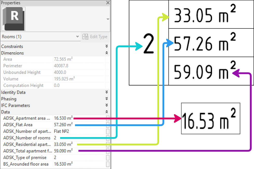Collapse the Data section
254x169 pixels.
point(107,112)
